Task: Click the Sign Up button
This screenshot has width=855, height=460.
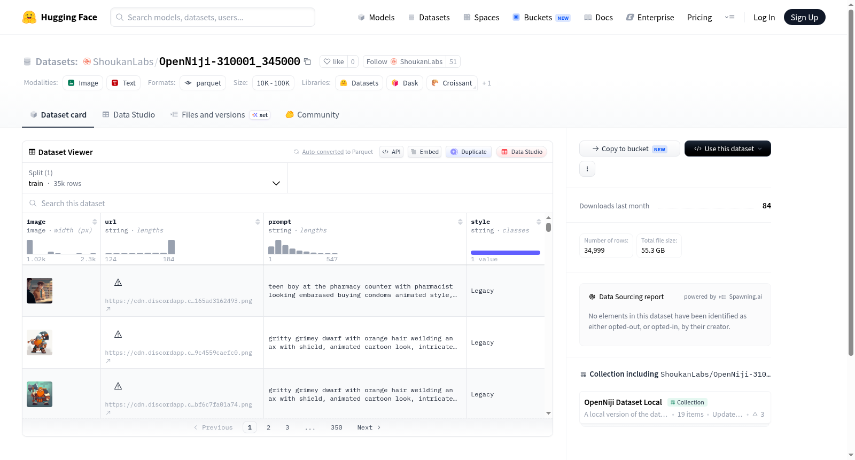Action: [x=804, y=17]
